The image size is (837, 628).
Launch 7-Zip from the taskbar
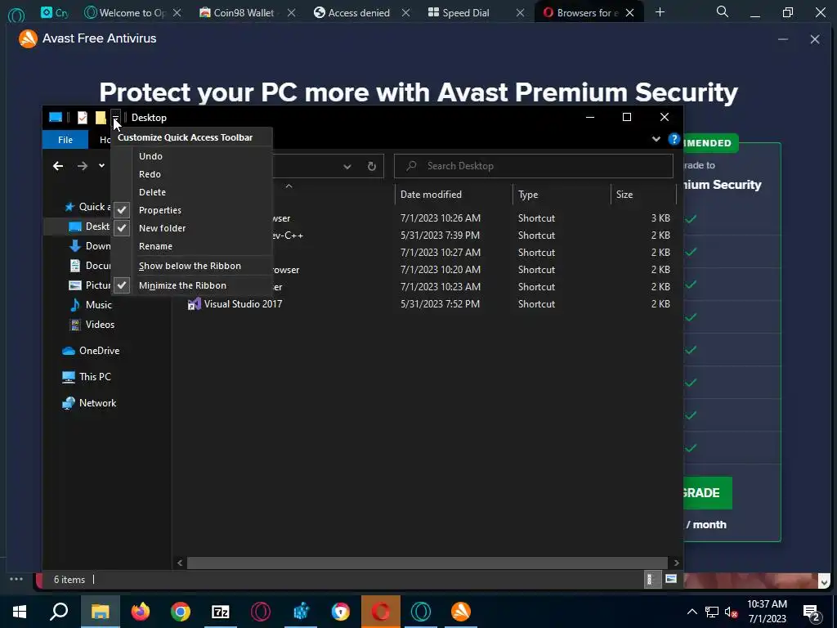(x=221, y=612)
